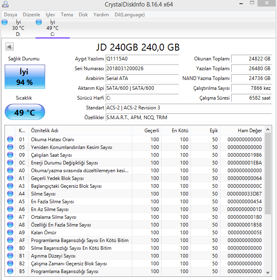Click status icon for Çalışılan Saat Sayısı
Image resolution: width=277 pixels, height=280 pixels.
tap(10, 155)
